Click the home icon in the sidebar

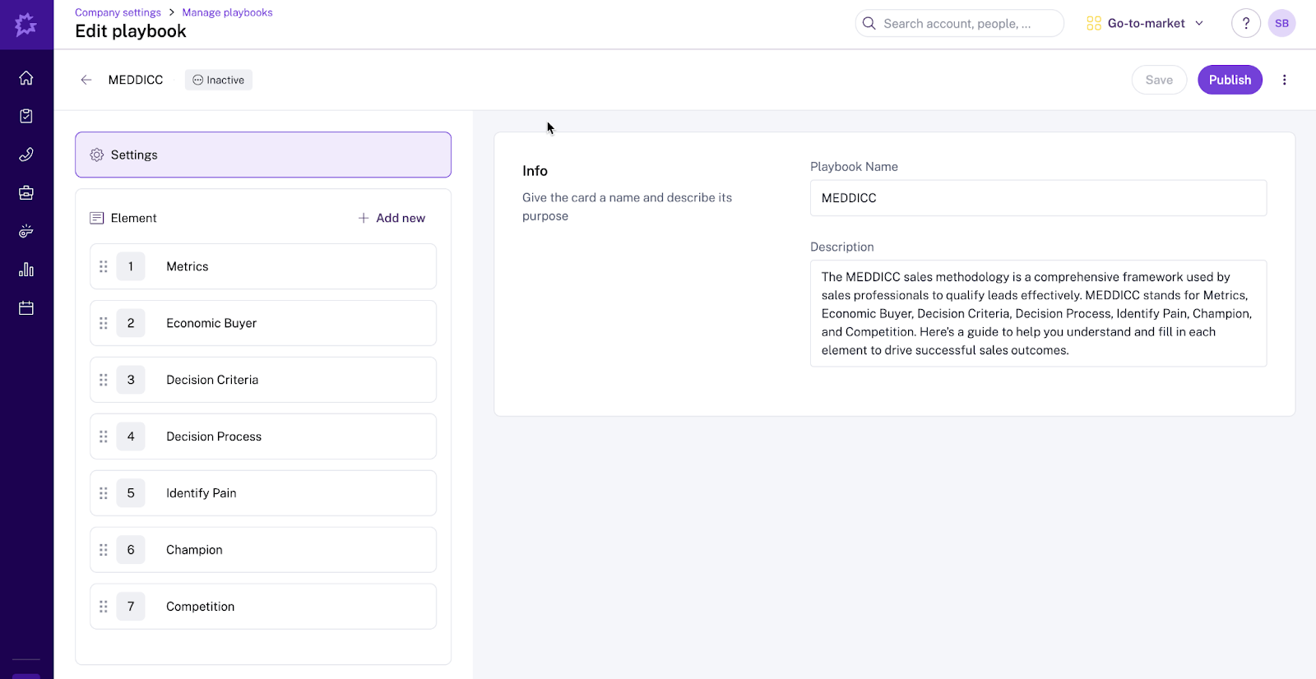coord(26,78)
